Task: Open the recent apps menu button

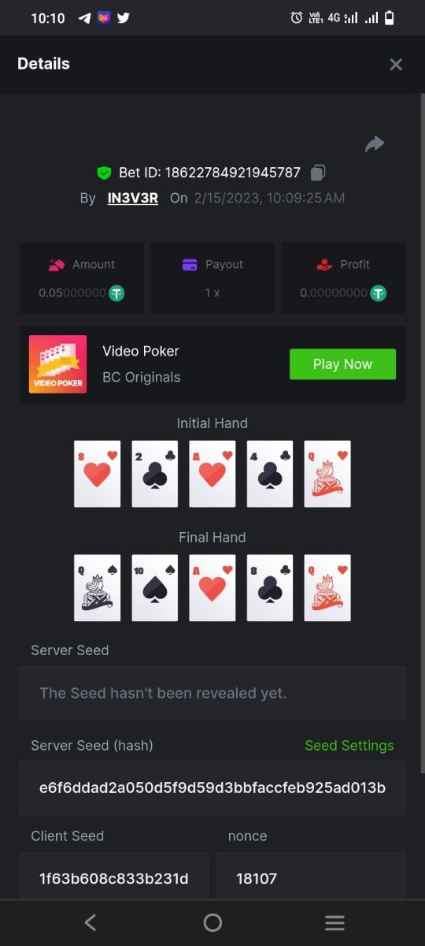Action: click(334, 923)
